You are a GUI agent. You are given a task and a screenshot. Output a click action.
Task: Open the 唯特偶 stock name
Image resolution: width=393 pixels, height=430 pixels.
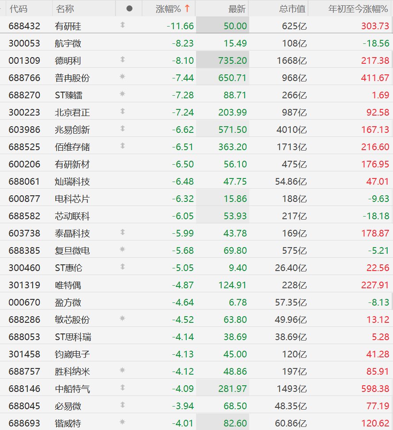(68, 285)
